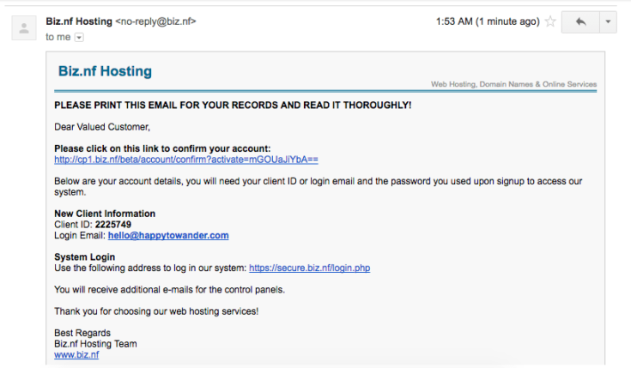Viewport: 631px width, 368px height.
Task: Click the 'Web Hosting, Domain Names' tagline
Action: (513, 84)
